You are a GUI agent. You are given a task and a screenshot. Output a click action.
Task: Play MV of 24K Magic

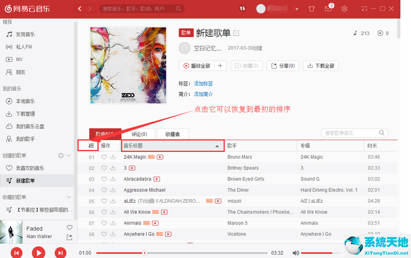160,157
